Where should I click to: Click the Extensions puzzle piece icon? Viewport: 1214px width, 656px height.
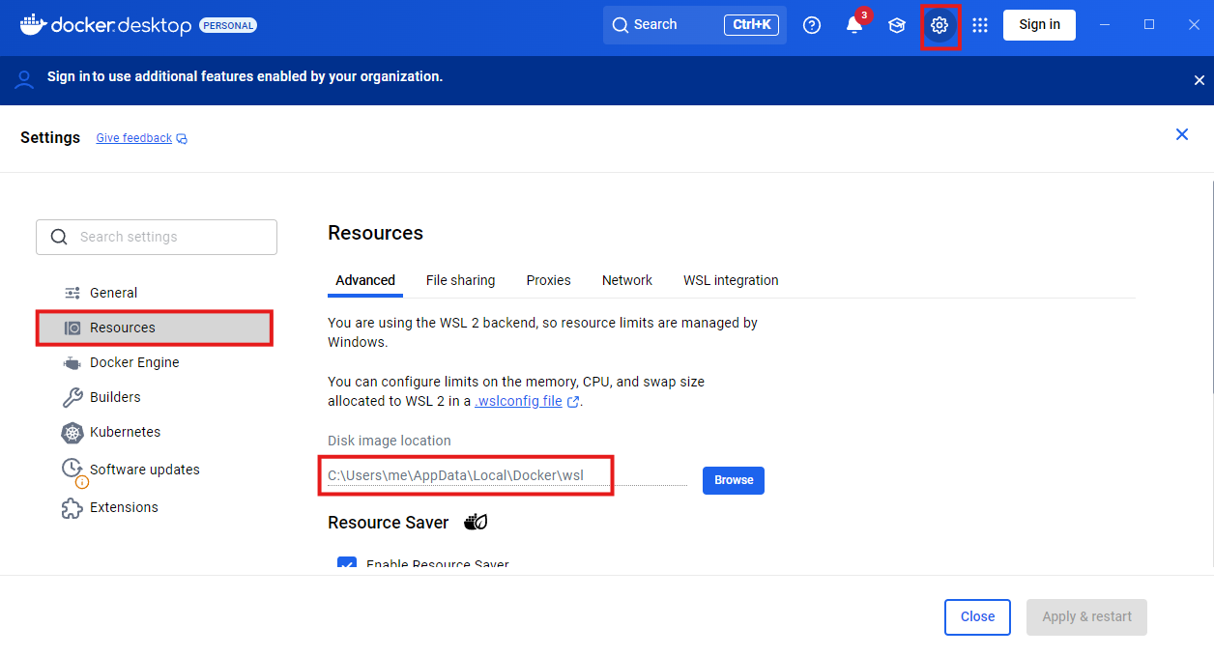pos(72,508)
